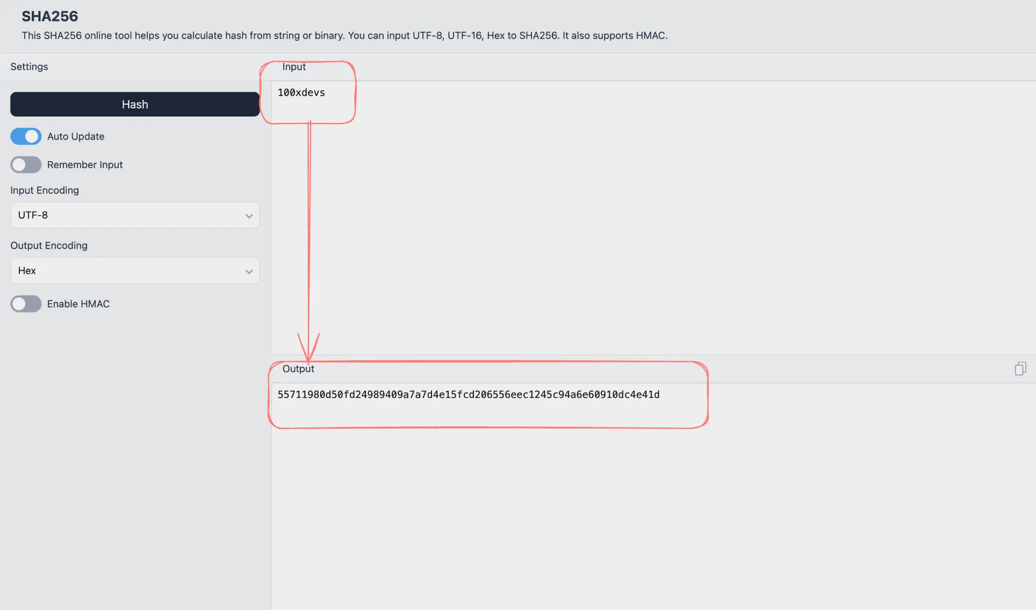Image resolution: width=1036 pixels, height=610 pixels.
Task: Turn on the Remember Input switch
Action: tap(26, 165)
